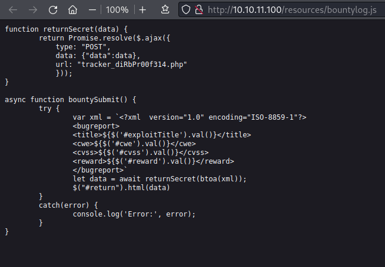Click the ISO-8859-1 encoding text
385x267 pixels.
[x=273, y=117]
